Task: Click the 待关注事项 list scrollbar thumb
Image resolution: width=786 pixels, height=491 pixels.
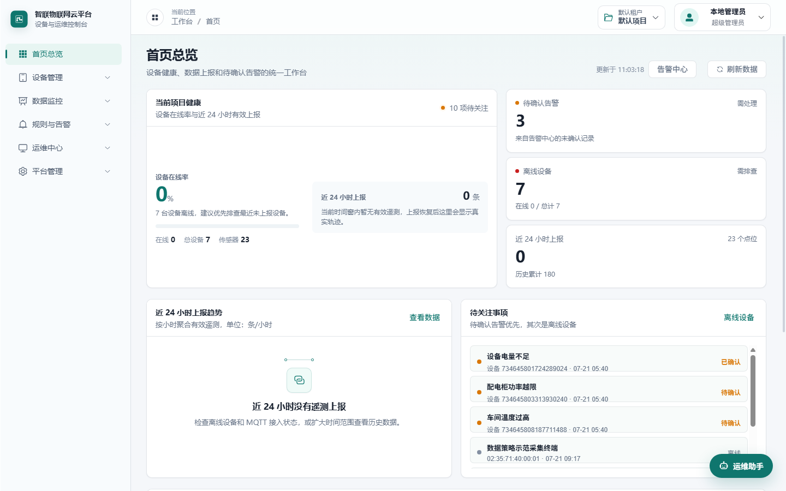Action: coord(753,391)
